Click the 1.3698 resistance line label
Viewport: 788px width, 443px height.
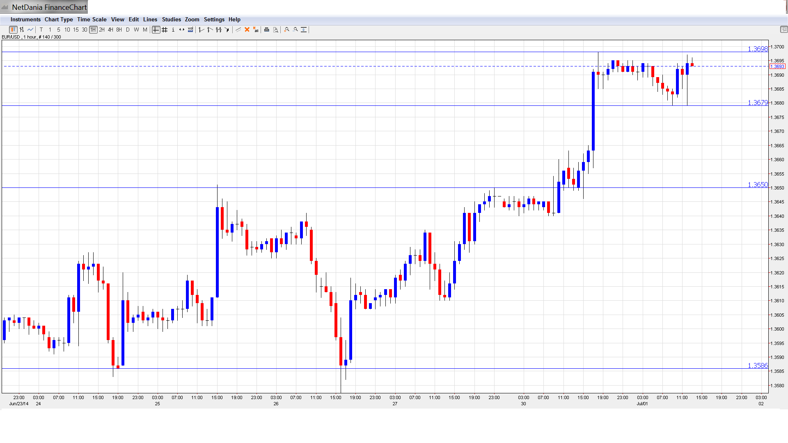coord(757,49)
